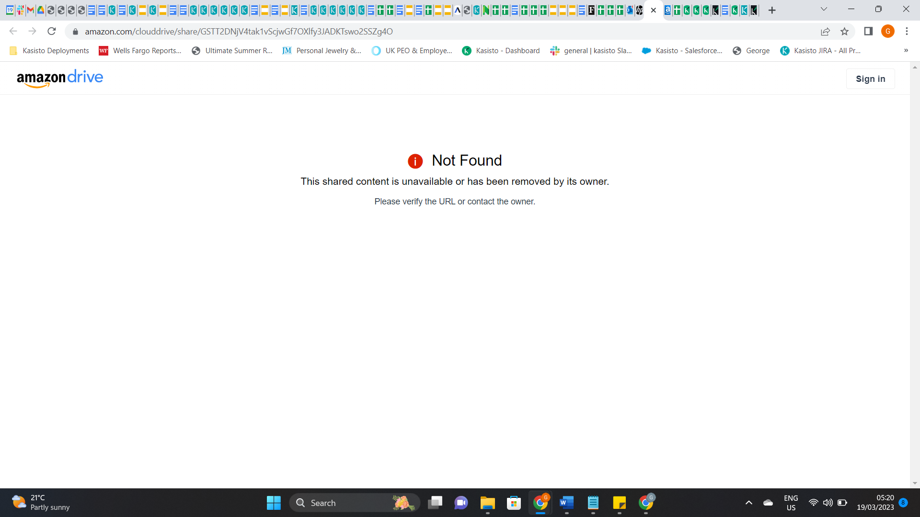The height and width of the screenshot is (517, 920).
Task: Open the Windows Start menu
Action: click(x=274, y=503)
